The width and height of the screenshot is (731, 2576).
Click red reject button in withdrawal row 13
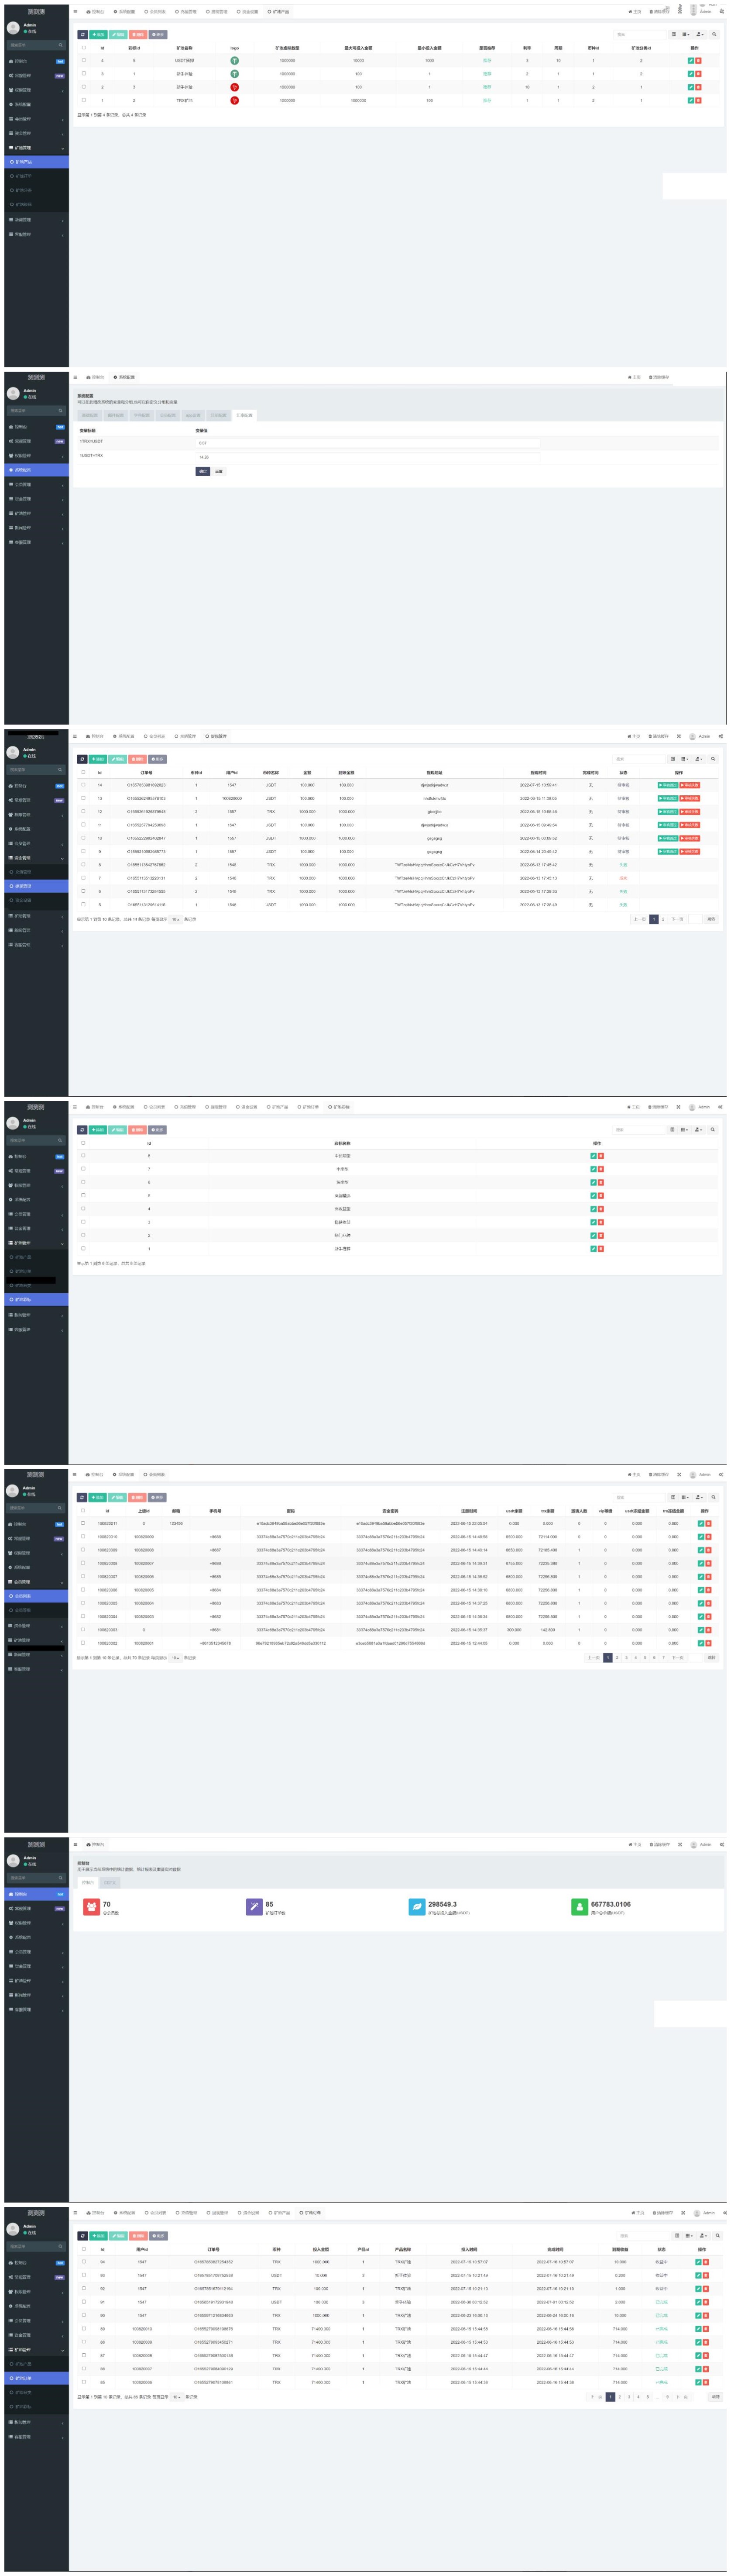[x=690, y=798]
